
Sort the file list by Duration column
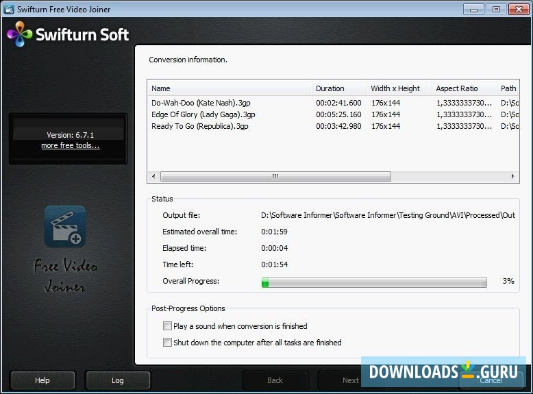click(339, 88)
